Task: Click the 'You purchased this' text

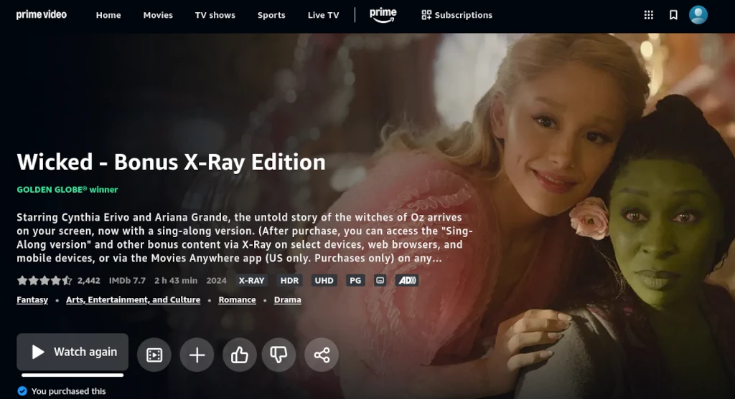Action: (68, 391)
